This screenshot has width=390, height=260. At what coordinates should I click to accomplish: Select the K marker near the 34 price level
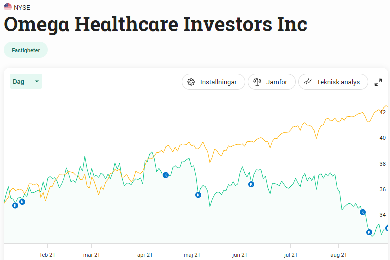(x=363, y=212)
